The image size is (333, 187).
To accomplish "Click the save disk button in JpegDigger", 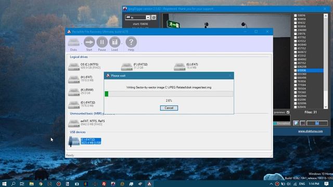I will [317, 123].
